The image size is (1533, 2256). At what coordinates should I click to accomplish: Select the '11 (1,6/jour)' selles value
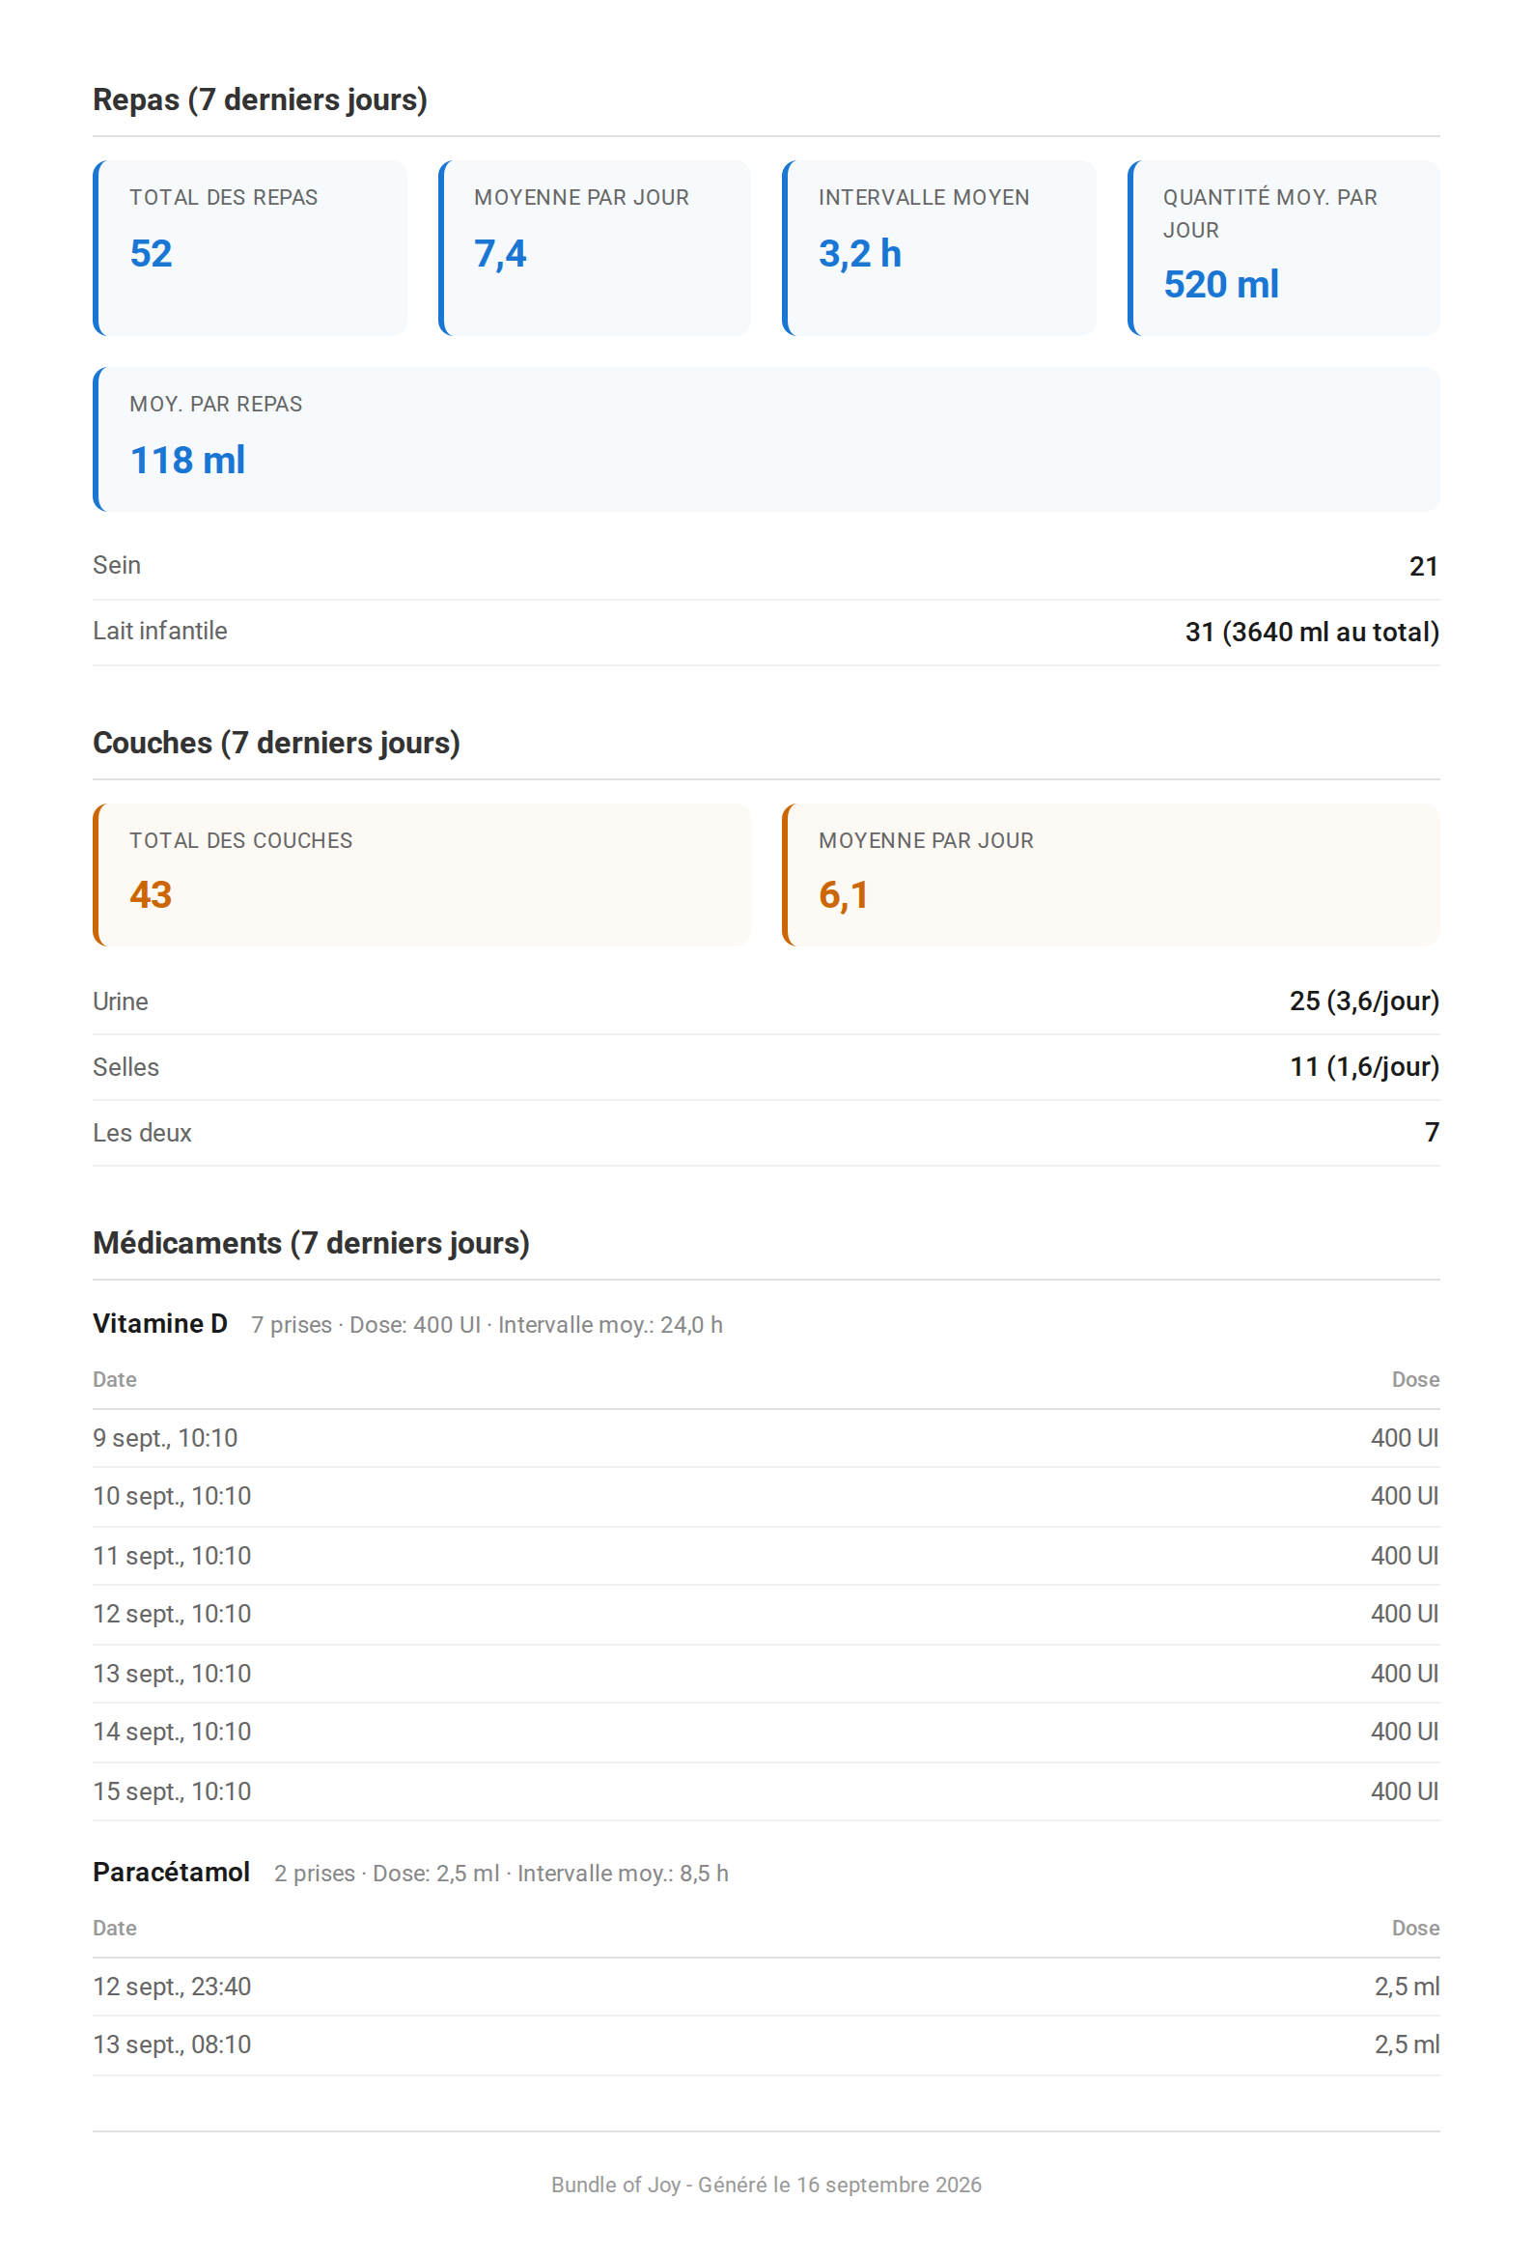coord(1363,1067)
